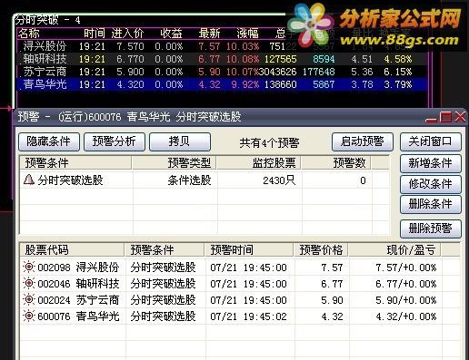
Task: Click lower list's 预警条件 column header
Action: tap(165, 250)
